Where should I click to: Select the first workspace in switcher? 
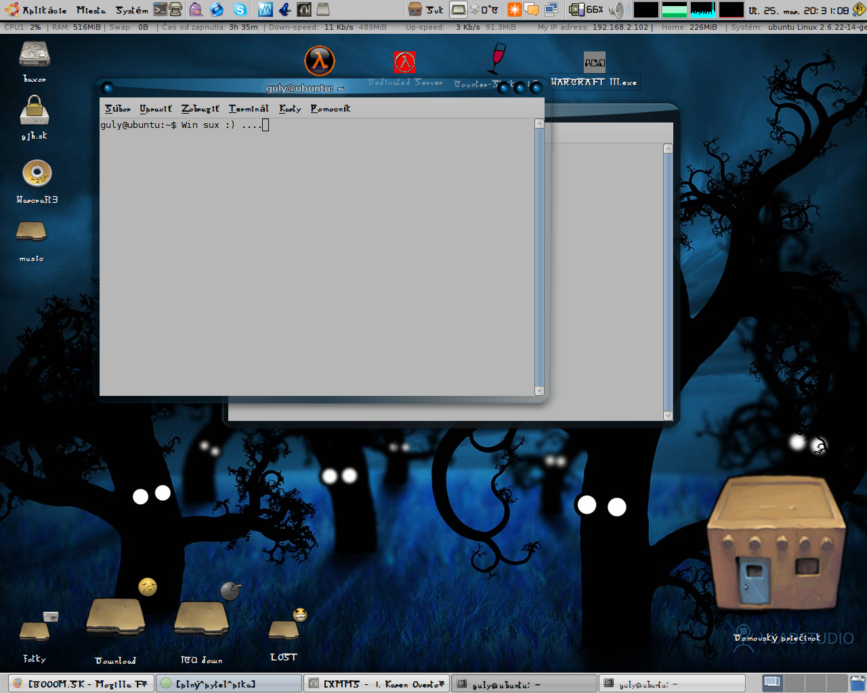772,683
